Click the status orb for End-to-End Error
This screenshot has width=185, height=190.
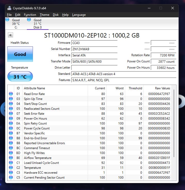[11, 138]
